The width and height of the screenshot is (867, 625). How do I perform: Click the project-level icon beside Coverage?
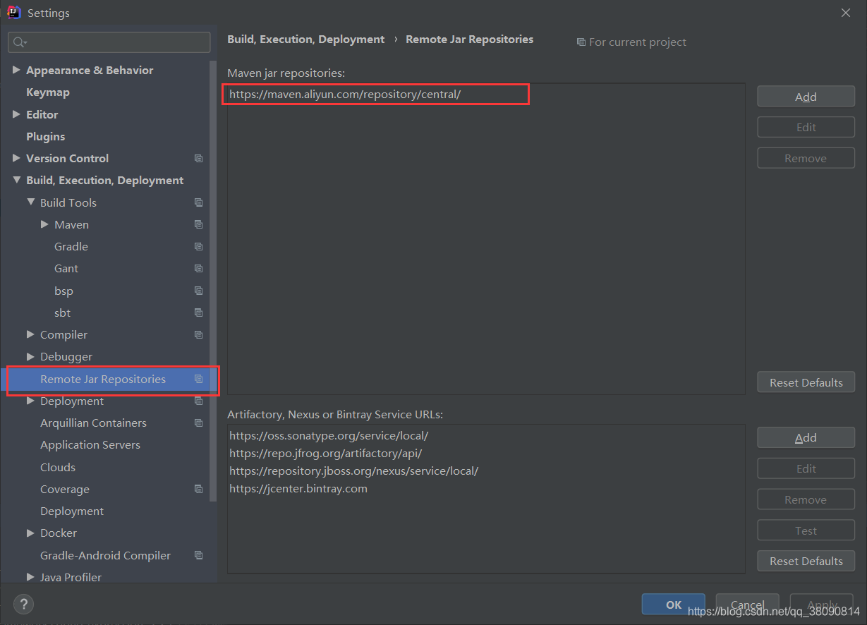pos(198,489)
